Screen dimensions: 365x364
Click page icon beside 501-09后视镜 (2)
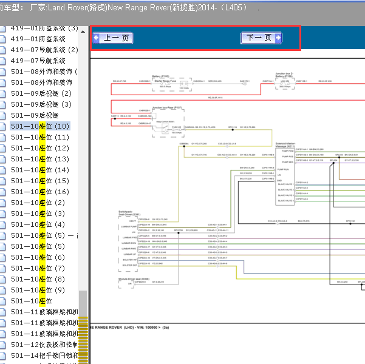2,94
